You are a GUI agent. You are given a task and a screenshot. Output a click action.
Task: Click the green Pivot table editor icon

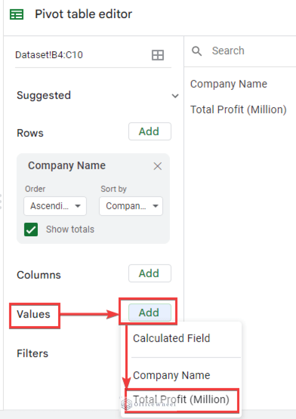coord(16,14)
